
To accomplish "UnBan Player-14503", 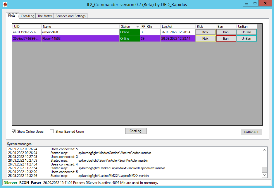I will 247,39.
